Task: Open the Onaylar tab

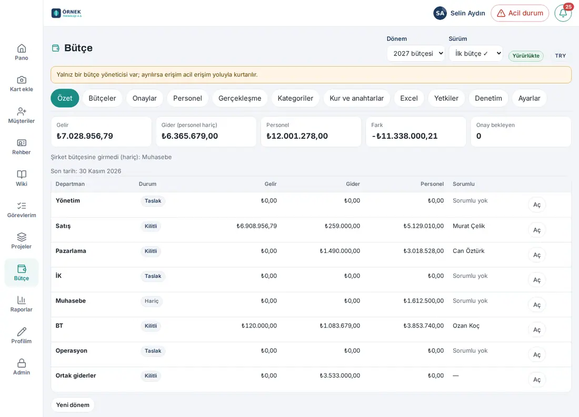Action: [x=145, y=99]
